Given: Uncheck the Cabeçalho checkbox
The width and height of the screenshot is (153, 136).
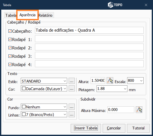Looking at the screenshot, I should [x=10, y=31].
